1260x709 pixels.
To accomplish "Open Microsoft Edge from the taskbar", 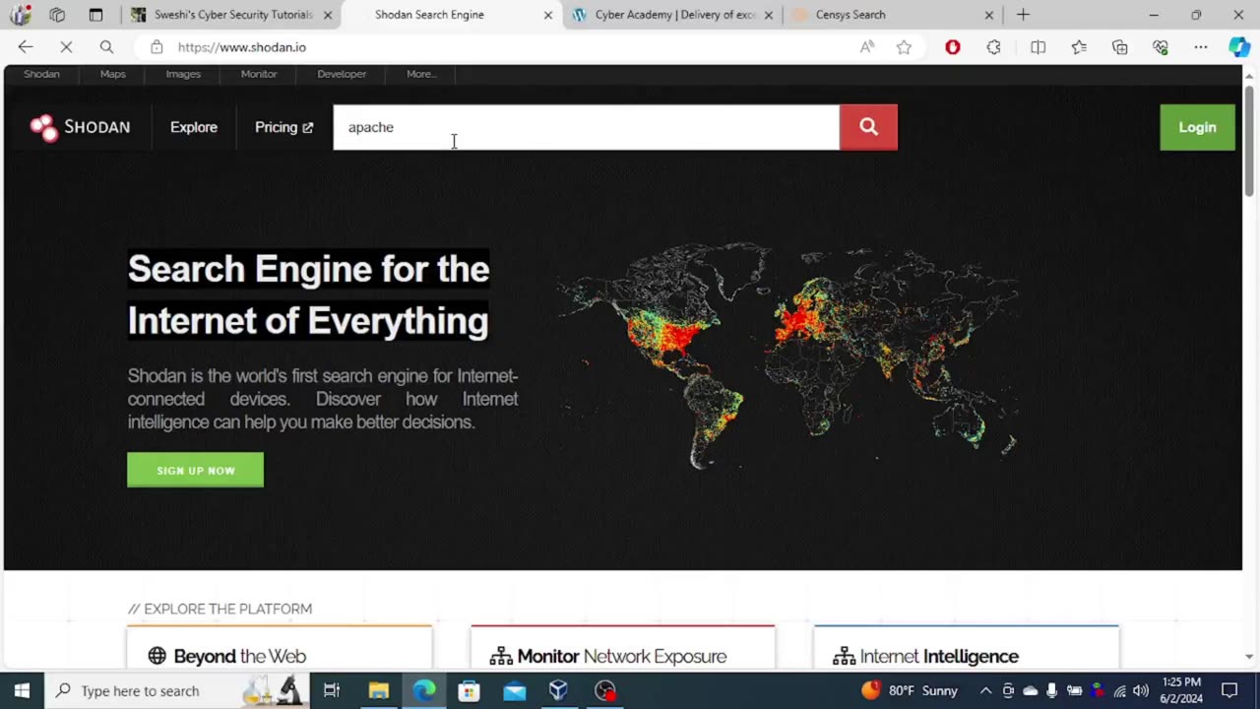I will pos(424,690).
